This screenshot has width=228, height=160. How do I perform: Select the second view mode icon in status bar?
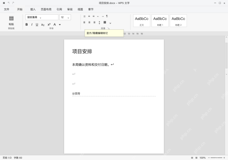tap(196, 158)
